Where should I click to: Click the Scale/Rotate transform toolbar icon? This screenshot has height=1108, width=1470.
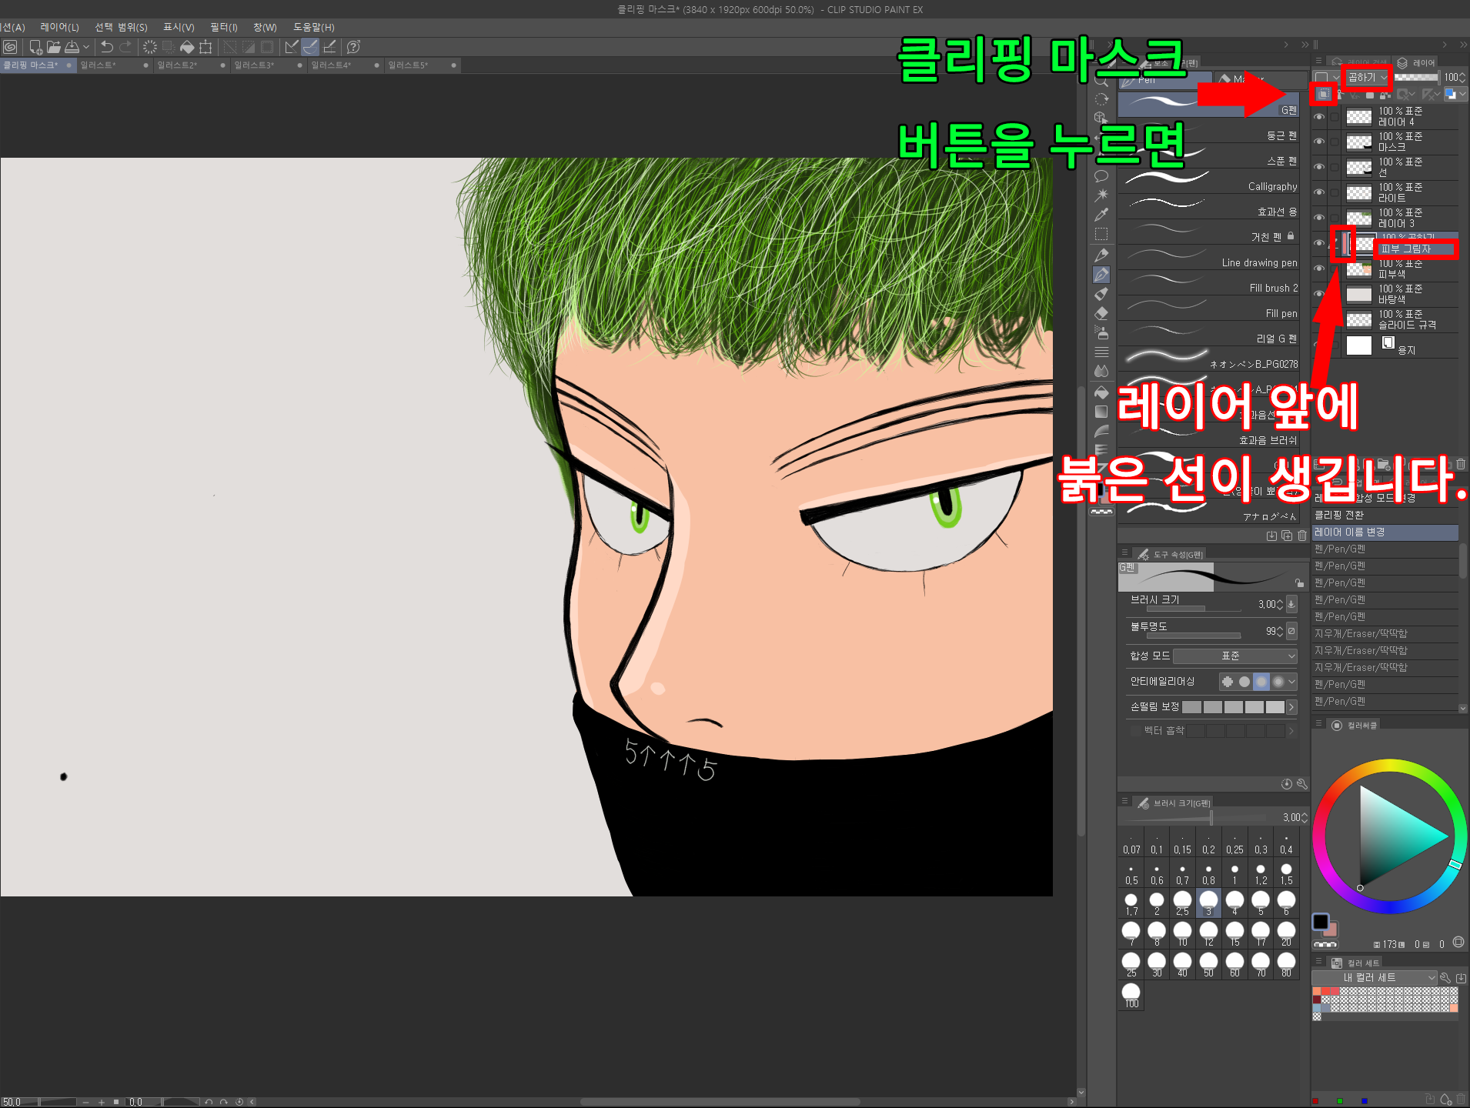205,47
